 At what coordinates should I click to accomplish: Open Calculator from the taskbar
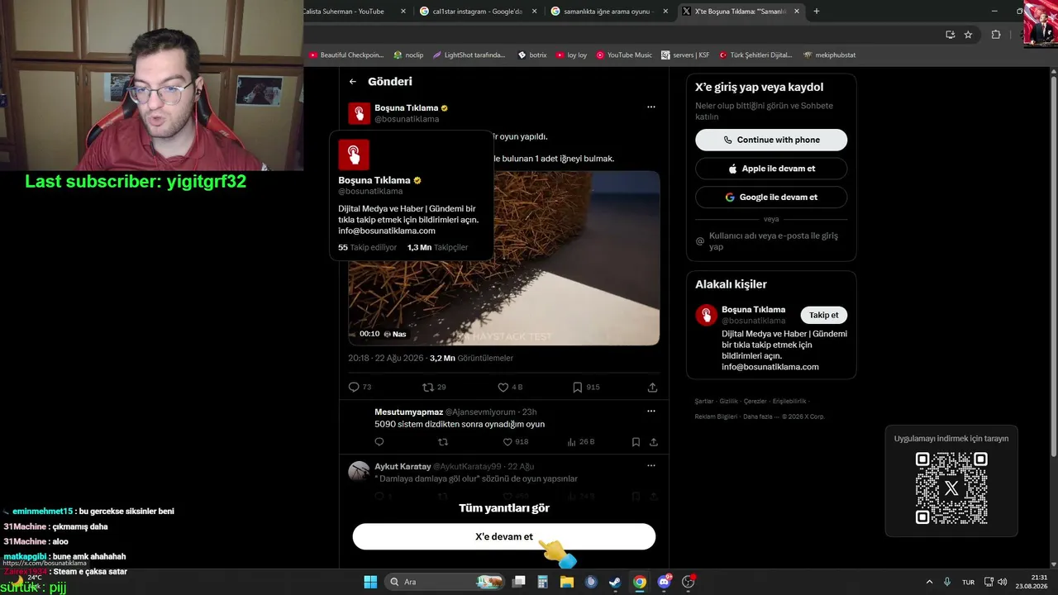(x=543, y=582)
